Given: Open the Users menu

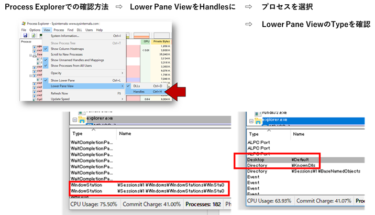Looking at the screenshot, I should [89, 30].
